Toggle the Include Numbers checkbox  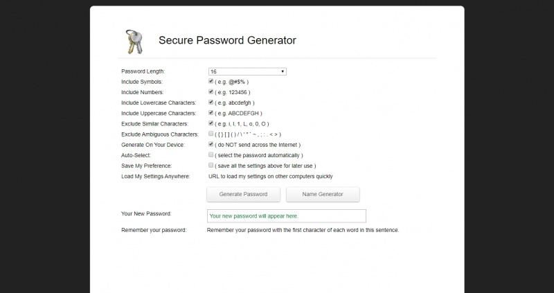click(211, 91)
